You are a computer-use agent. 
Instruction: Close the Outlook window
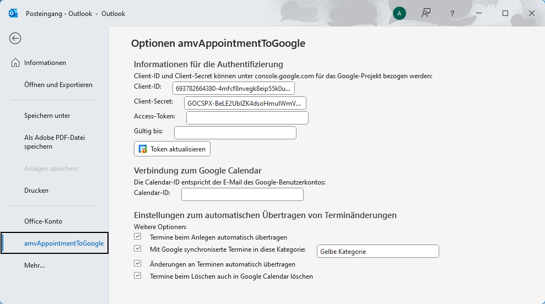(x=532, y=13)
